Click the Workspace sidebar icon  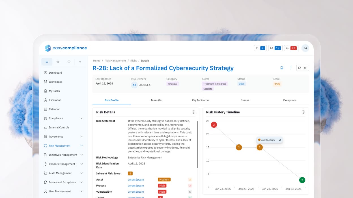(x=46, y=82)
